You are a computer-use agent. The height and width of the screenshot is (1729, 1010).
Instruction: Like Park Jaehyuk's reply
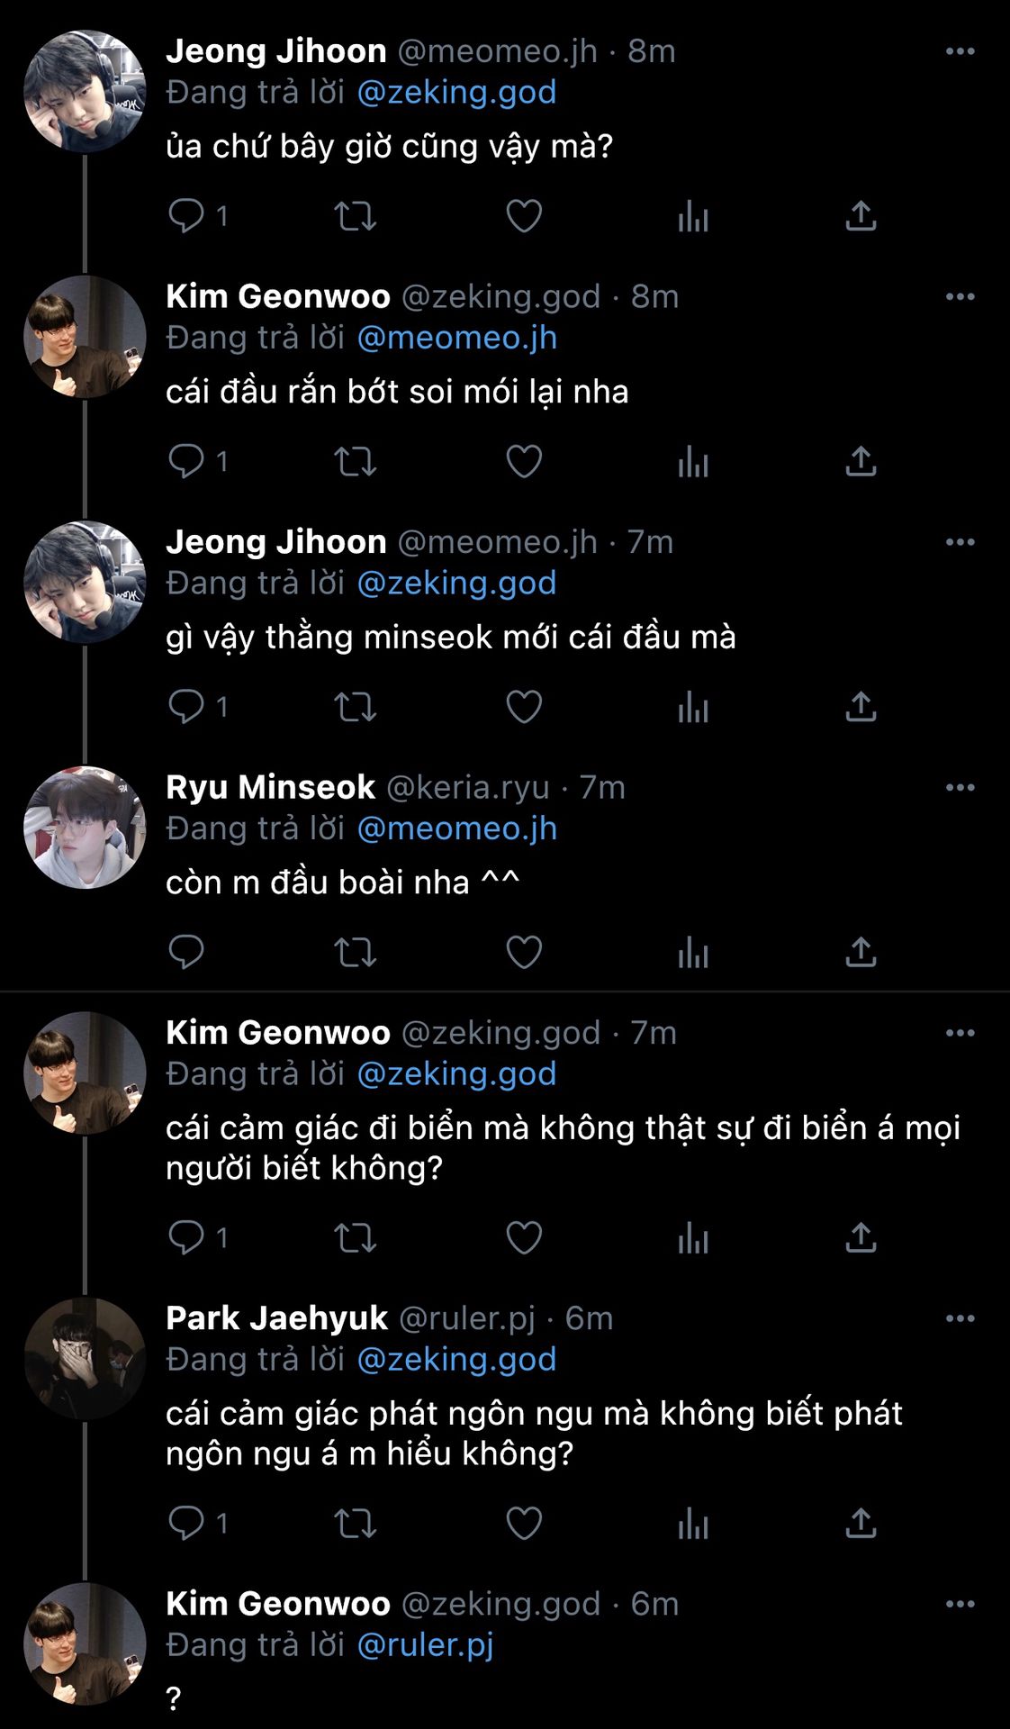click(x=524, y=1524)
